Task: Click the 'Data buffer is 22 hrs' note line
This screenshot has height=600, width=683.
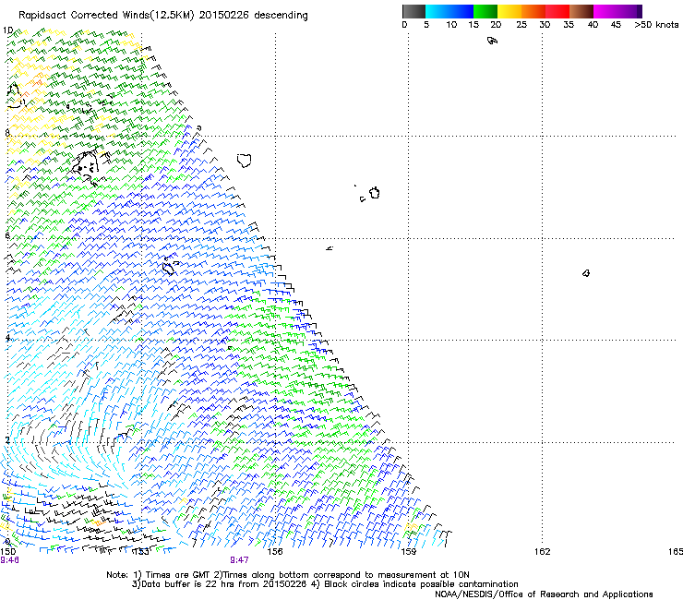Action: 325,584
